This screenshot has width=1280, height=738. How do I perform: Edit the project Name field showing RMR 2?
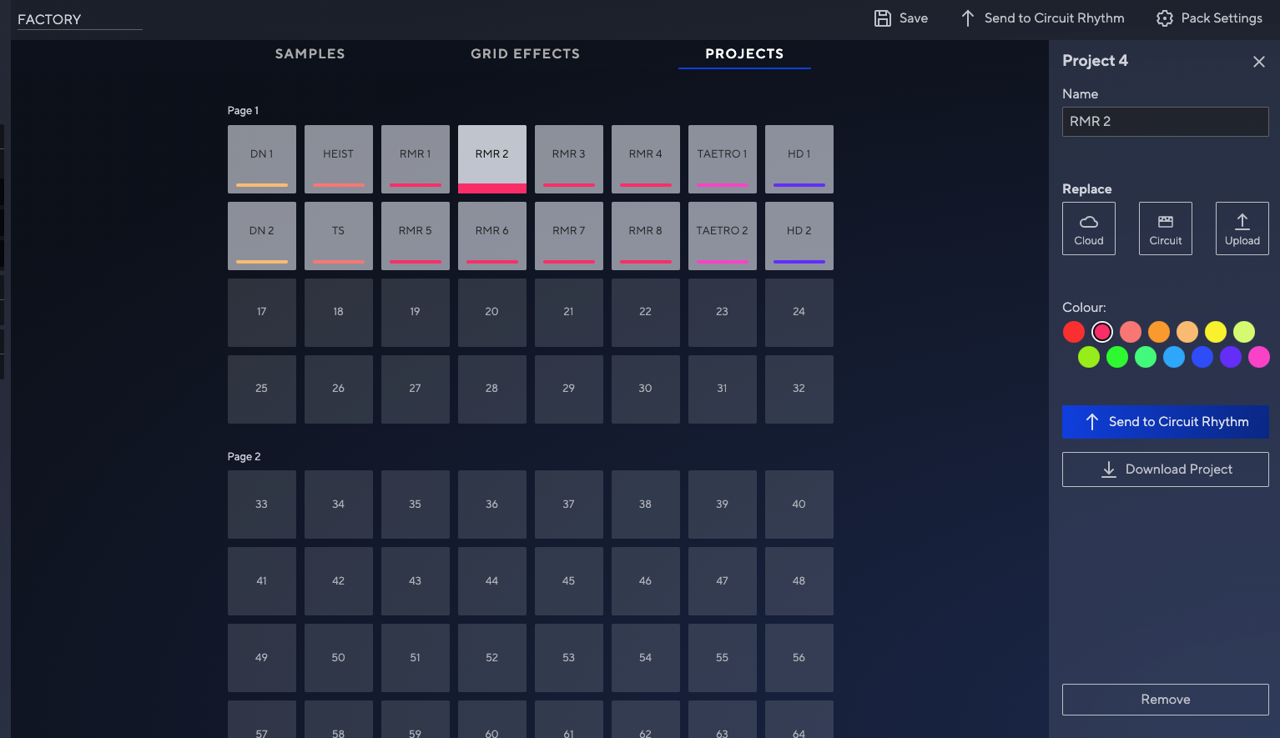(x=1165, y=121)
